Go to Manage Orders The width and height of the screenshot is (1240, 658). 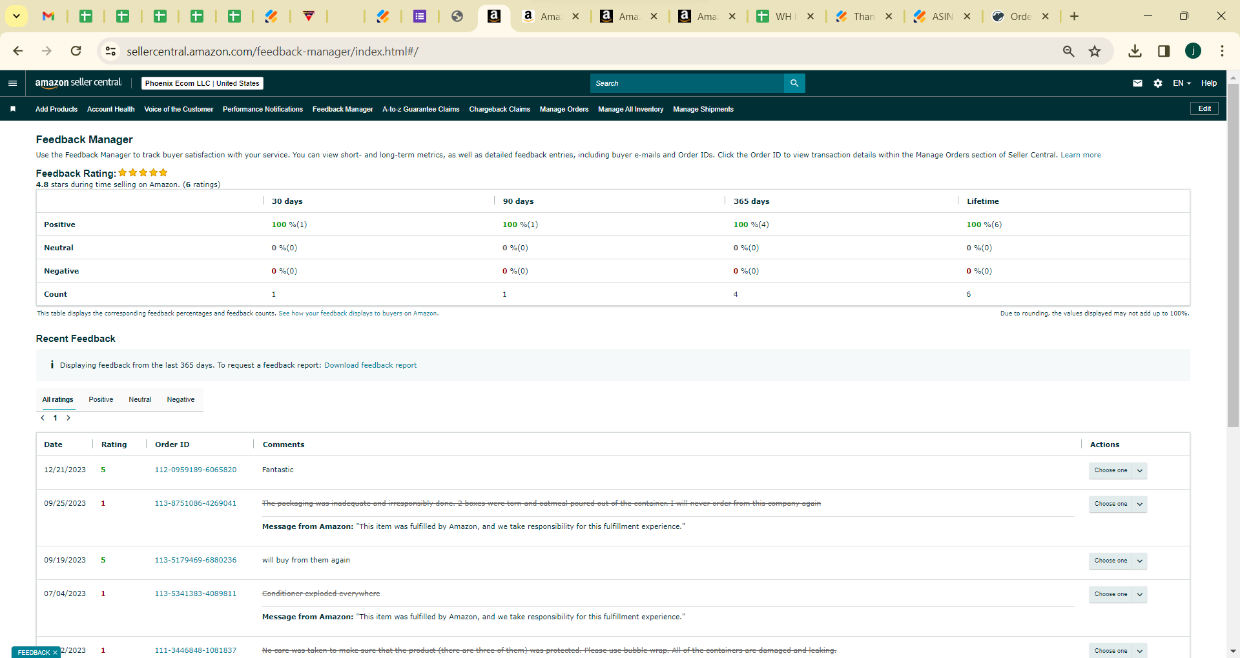tap(564, 110)
